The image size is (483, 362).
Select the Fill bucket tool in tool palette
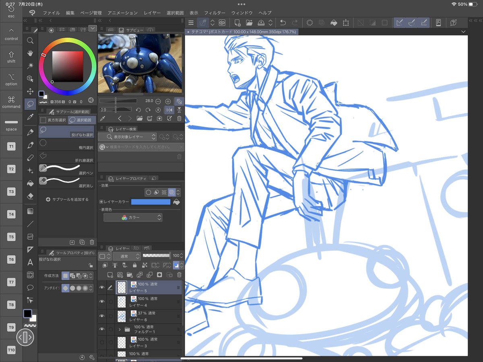pyautogui.click(x=30, y=183)
